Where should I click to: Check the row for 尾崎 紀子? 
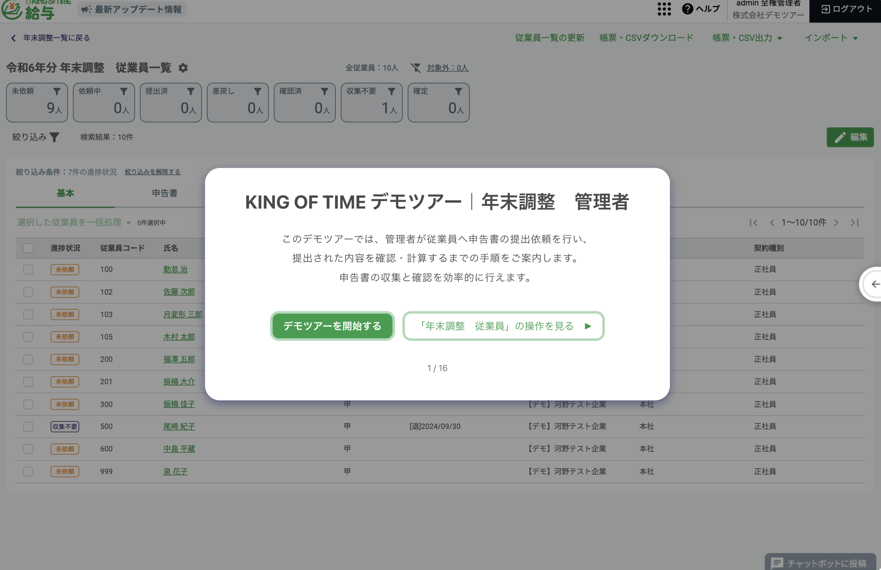28,426
